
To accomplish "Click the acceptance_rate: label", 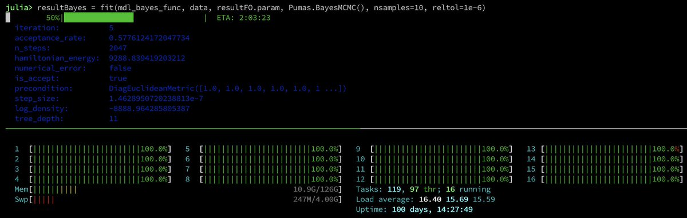I will pyautogui.click(x=50, y=38).
